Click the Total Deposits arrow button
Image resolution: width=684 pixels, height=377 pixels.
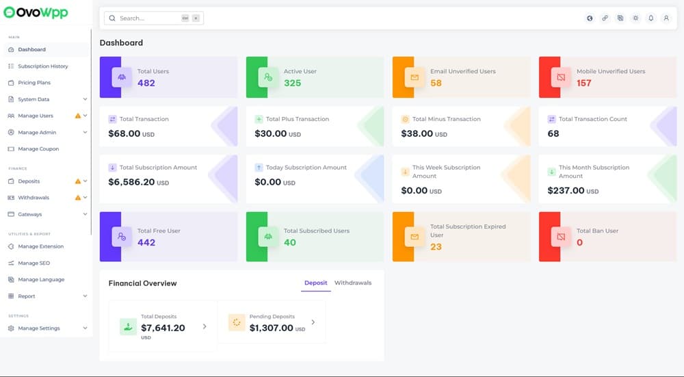click(x=205, y=326)
